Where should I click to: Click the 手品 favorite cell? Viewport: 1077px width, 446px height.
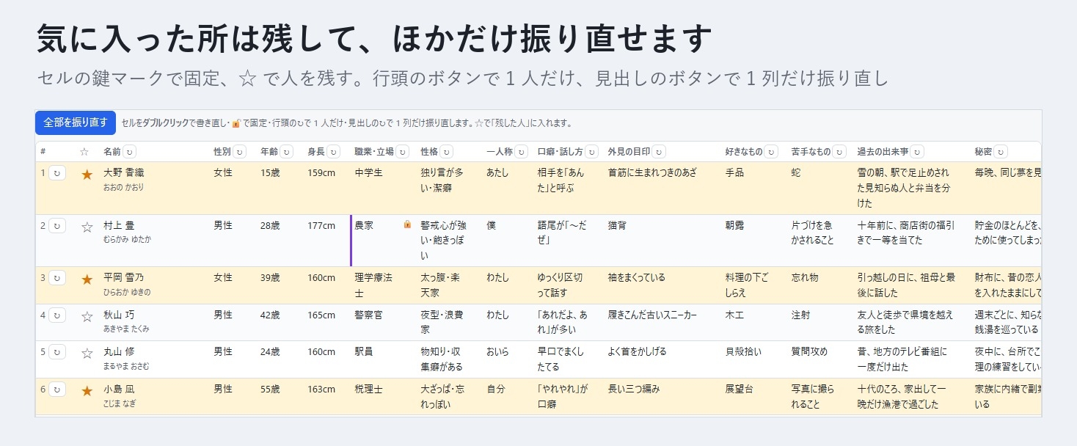[x=754, y=188]
